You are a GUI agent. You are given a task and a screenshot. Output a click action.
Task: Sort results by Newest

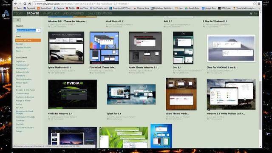point(19,44)
